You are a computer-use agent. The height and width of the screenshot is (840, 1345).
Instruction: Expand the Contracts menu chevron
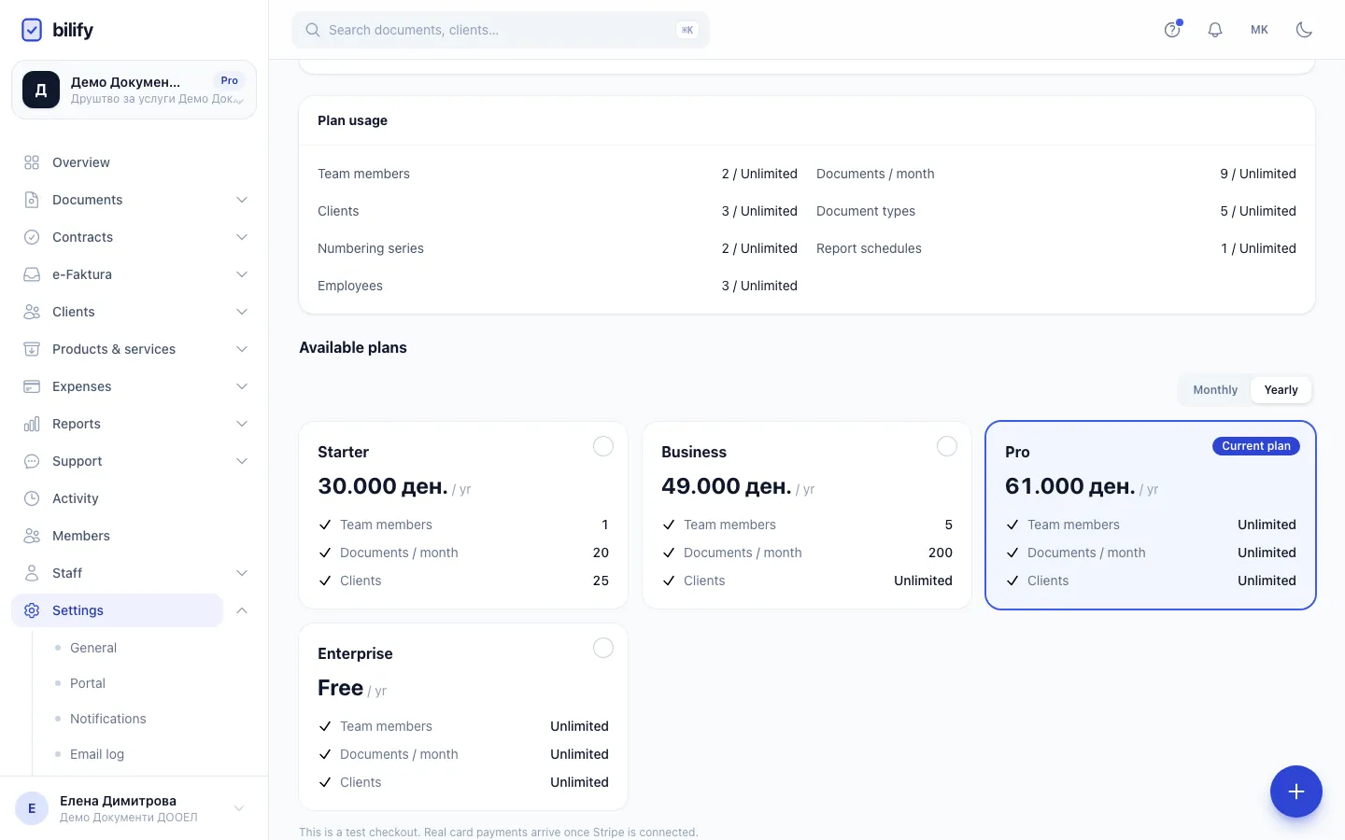click(x=242, y=237)
